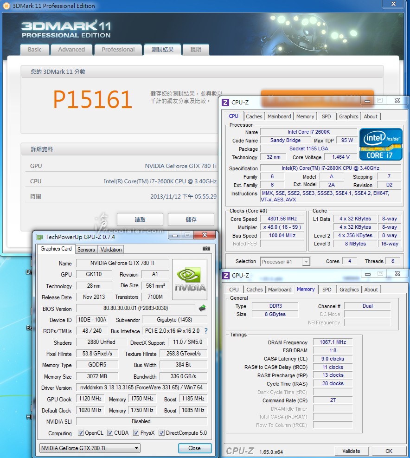The height and width of the screenshot is (458, 410).
Task: Click the Driver Version field in GPU-Z
Action: (141, 387)
